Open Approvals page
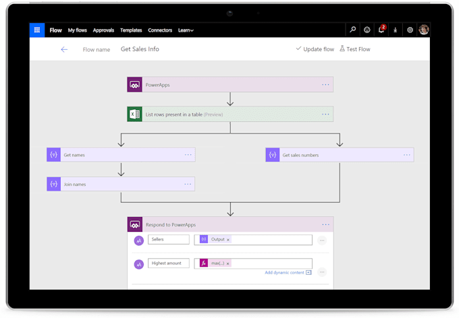Viewport: 459px width, 318px height. [103, 30]
